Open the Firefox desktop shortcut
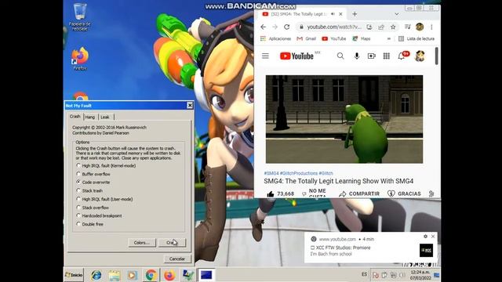 (80, 59)
